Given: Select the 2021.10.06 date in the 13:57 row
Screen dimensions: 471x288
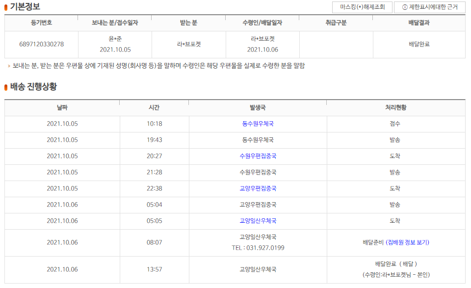Looking at the screenshot, I should point(62,269).
